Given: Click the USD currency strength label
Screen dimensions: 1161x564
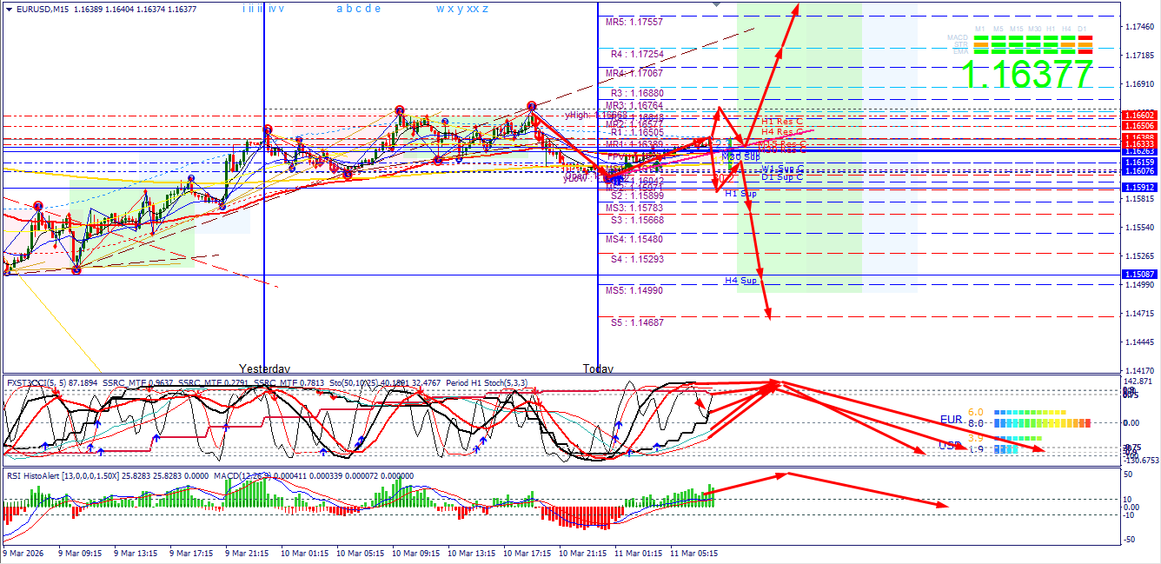Looking at the screenshot, I should pos(950,446).
